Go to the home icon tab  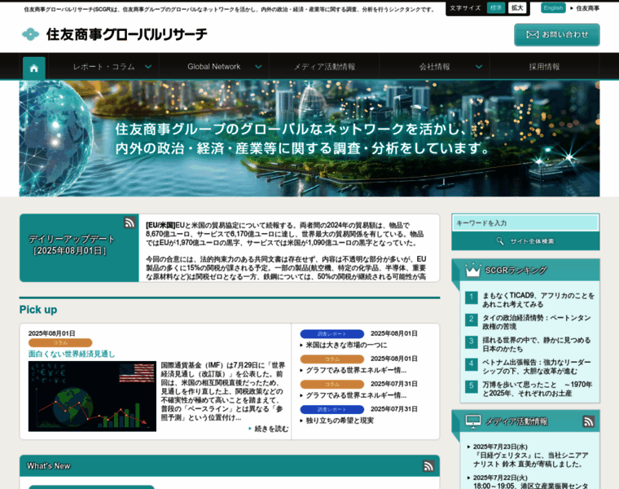[34, 68]
